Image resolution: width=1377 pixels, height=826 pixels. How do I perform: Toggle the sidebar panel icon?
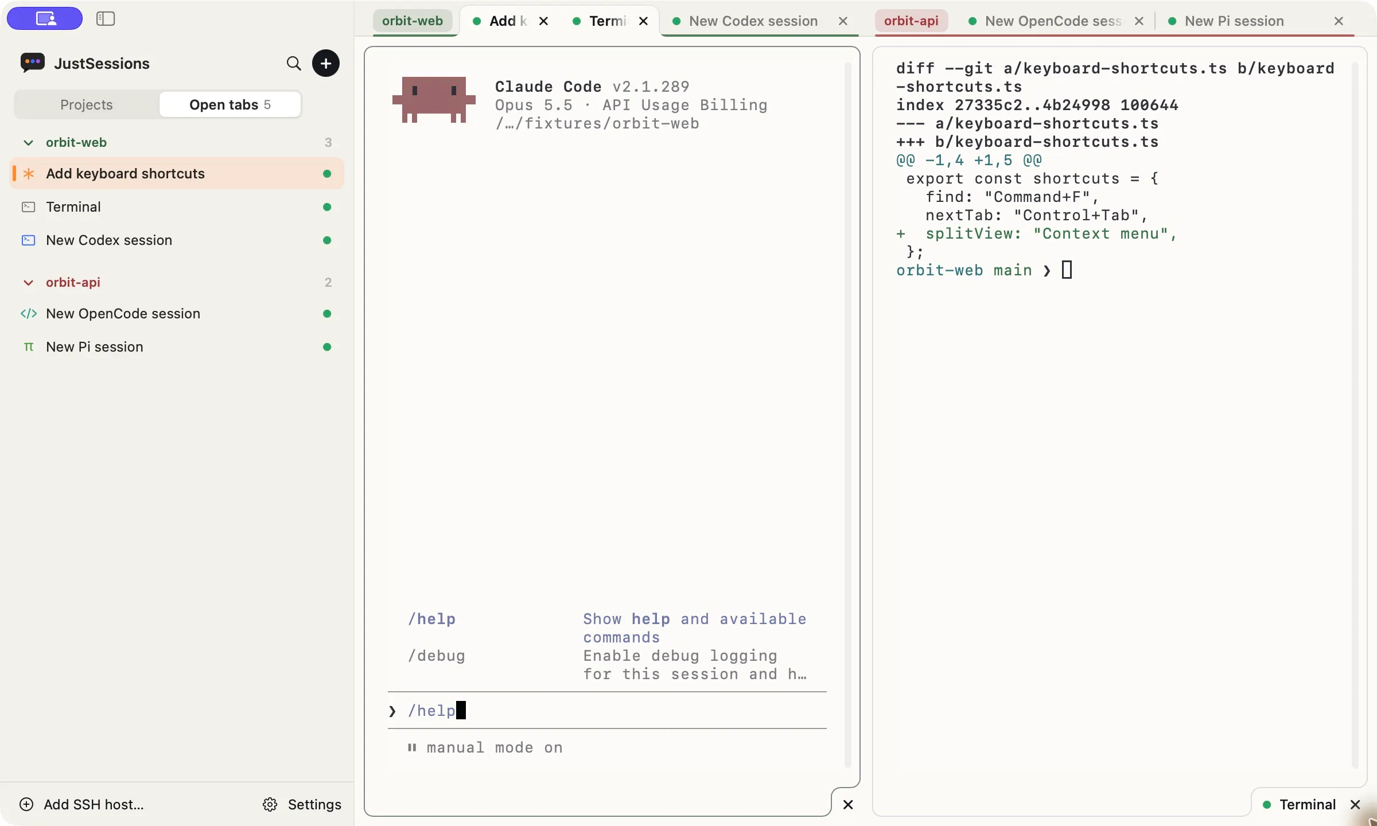point(106,18)
